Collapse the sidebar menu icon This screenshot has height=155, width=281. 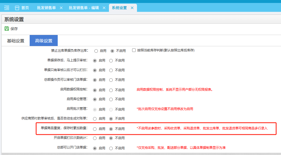pyautogui.click(x=7, y=8)
